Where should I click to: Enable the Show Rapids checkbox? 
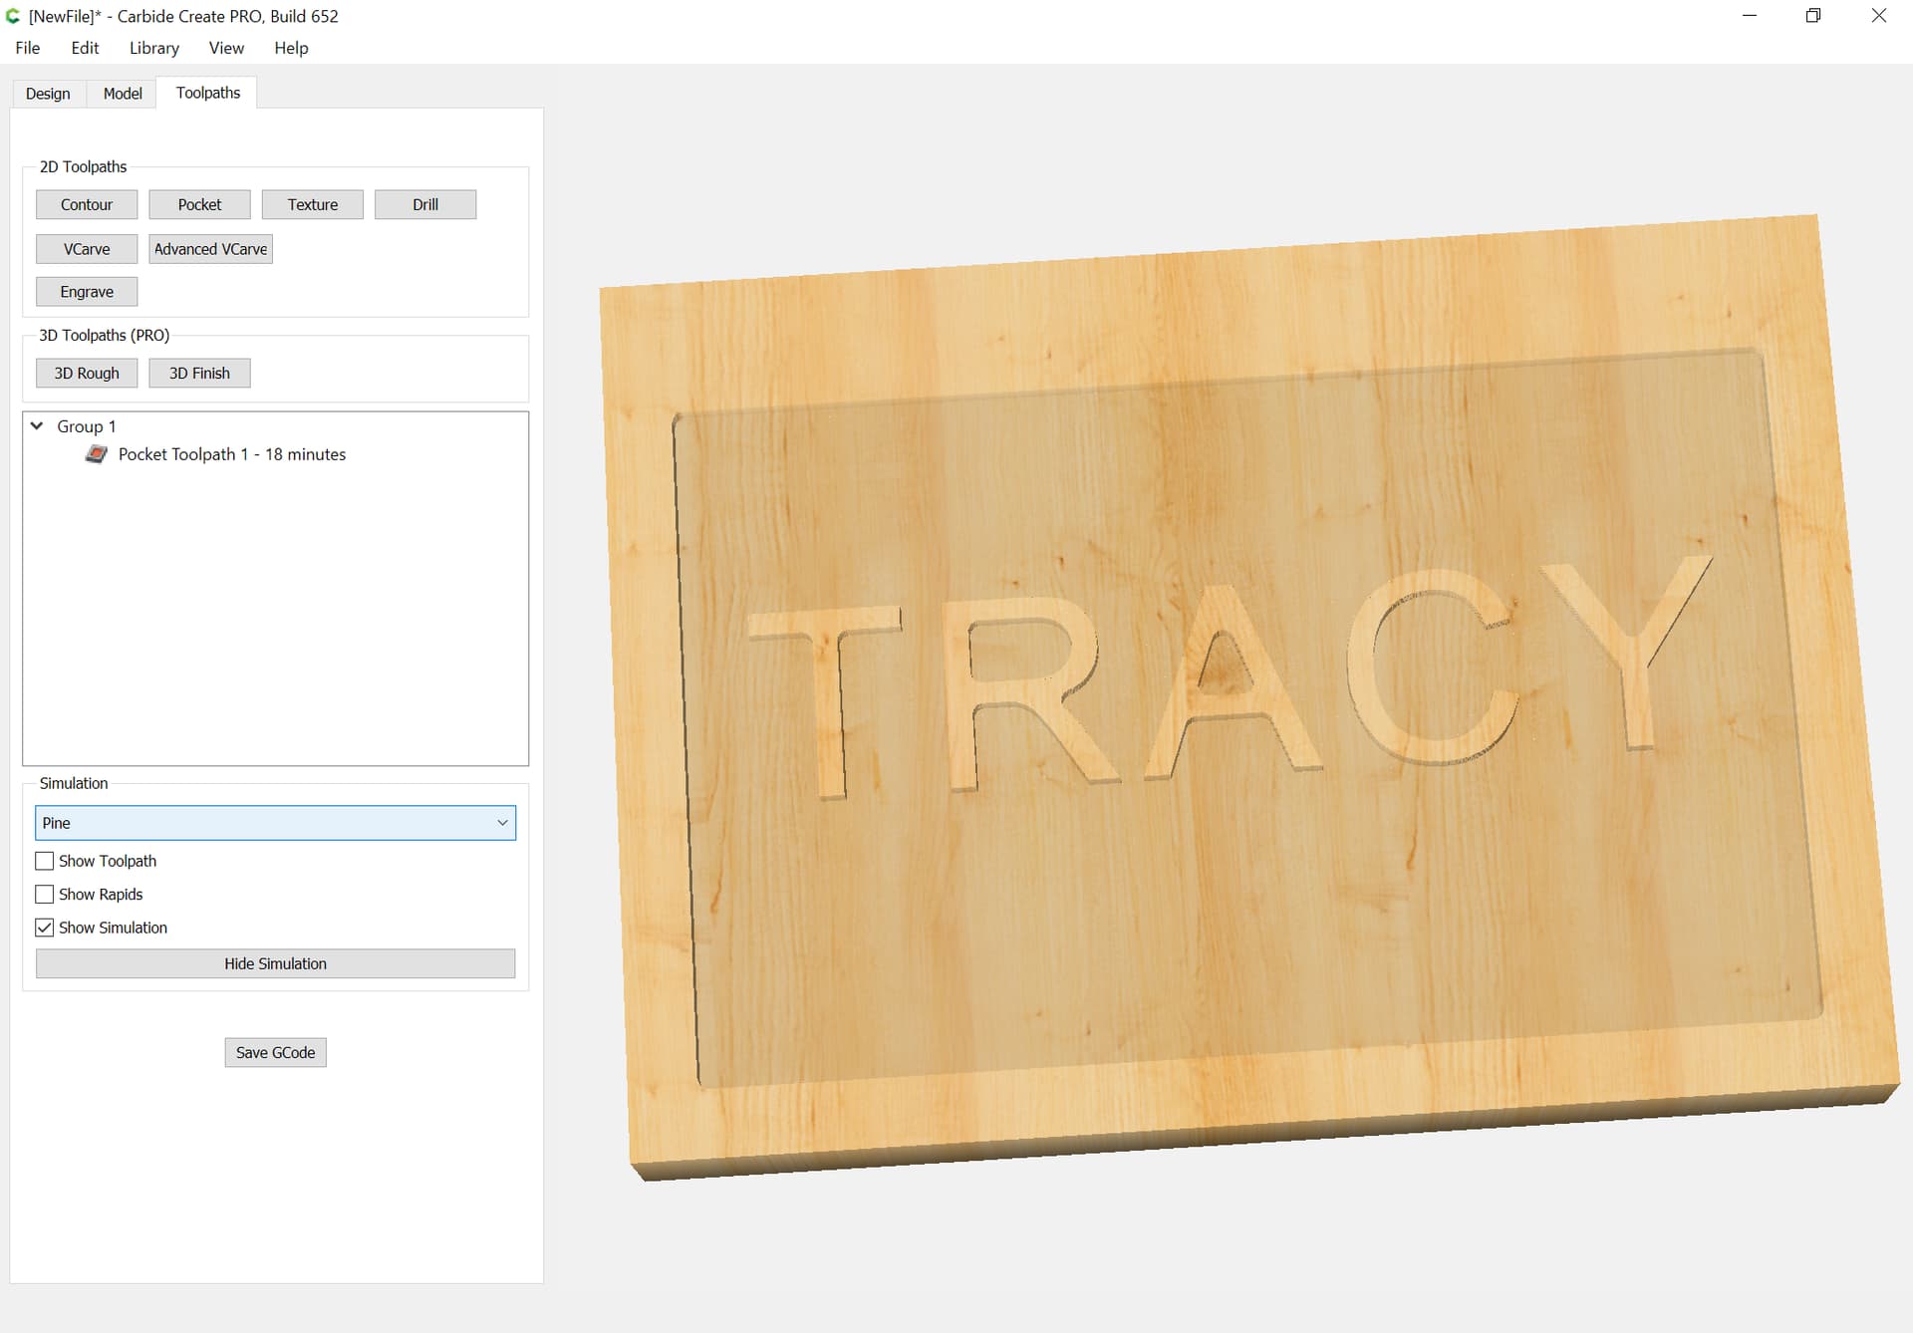pyautogui.click(x=45, y=895)
